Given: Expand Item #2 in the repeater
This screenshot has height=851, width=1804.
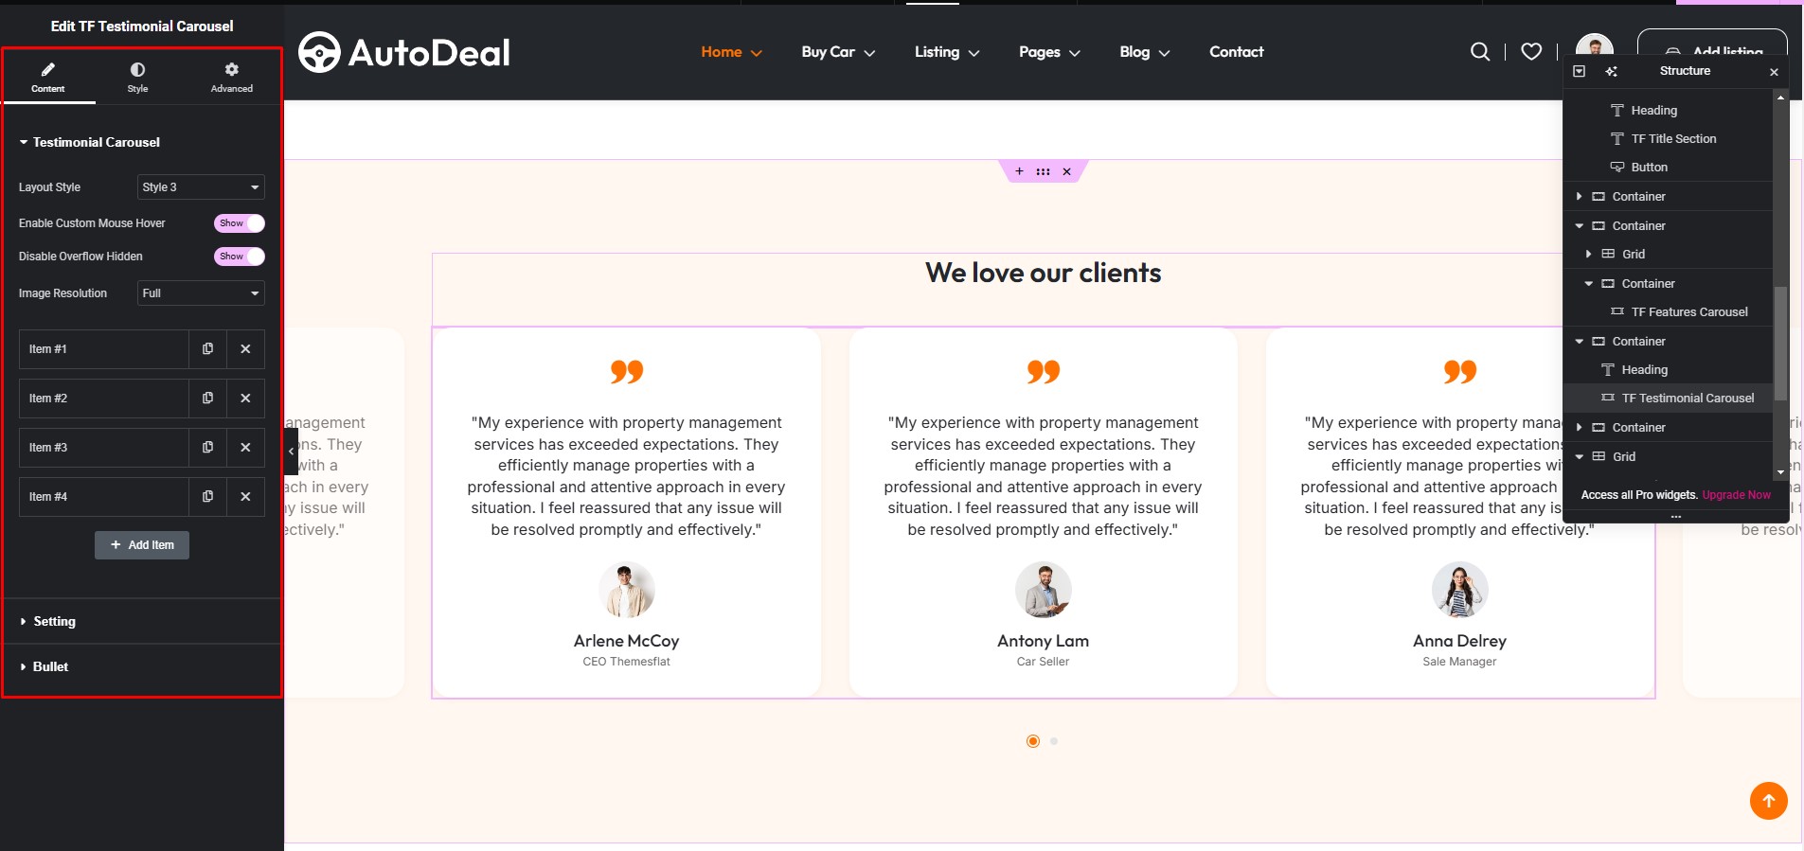Looking at the screenshot, I should coord(104,399).
